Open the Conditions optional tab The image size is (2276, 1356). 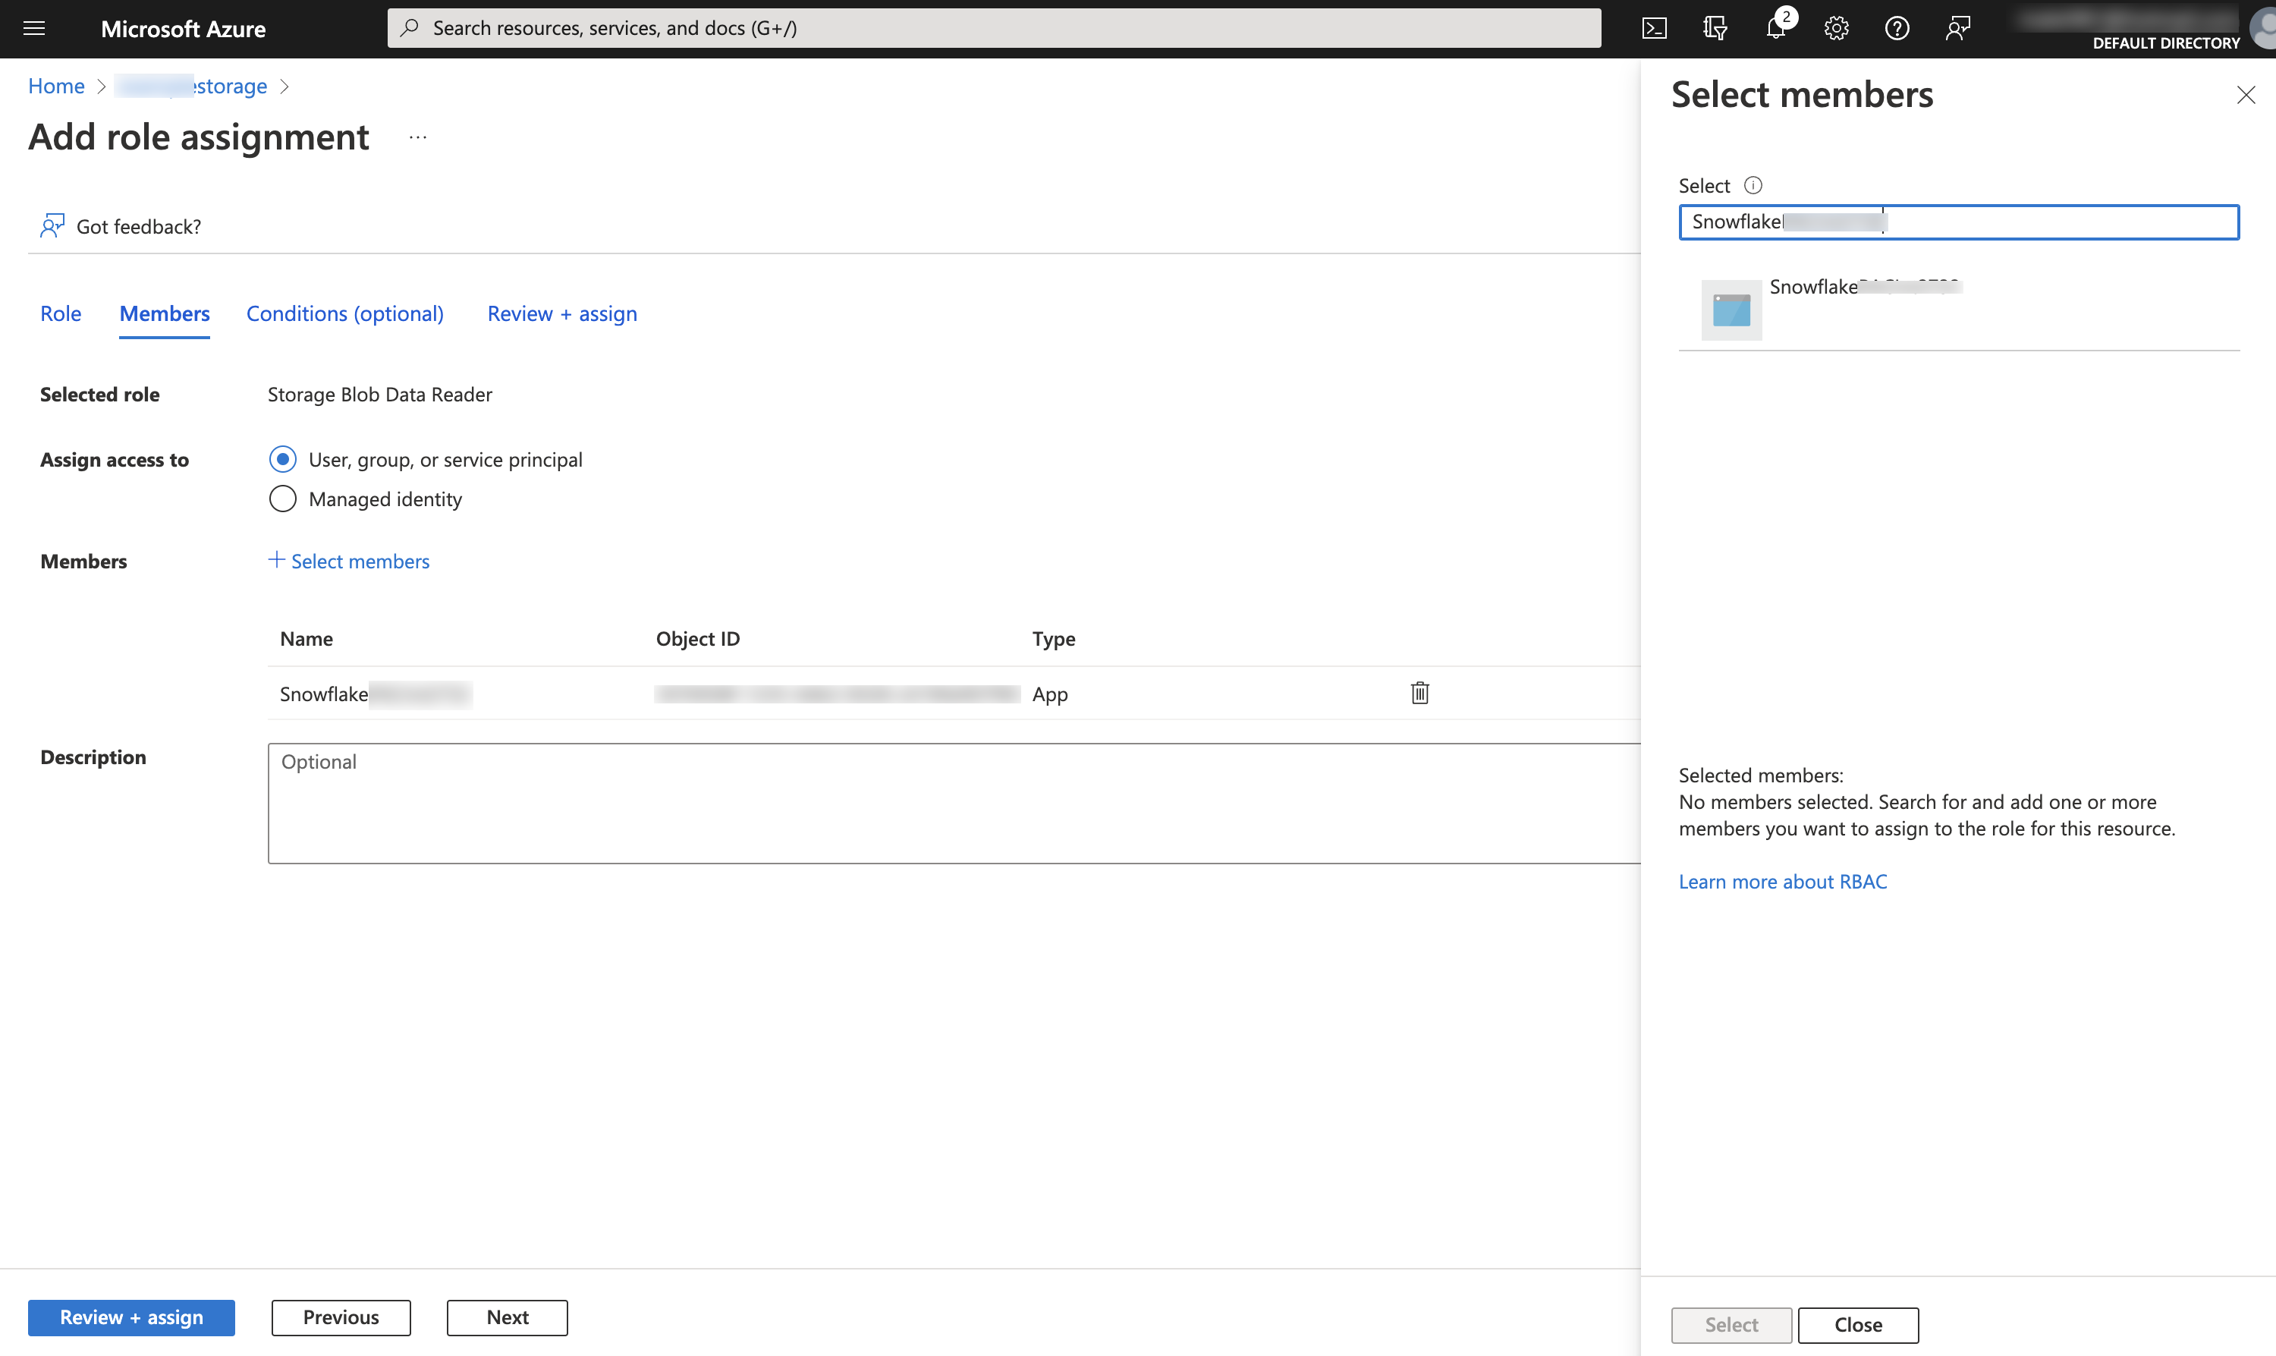click(345, 313)
